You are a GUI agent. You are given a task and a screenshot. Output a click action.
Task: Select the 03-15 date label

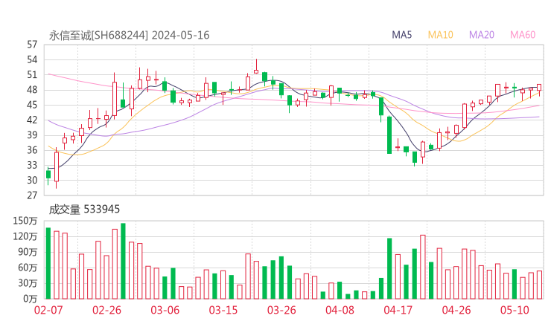[x=223, y=310]
